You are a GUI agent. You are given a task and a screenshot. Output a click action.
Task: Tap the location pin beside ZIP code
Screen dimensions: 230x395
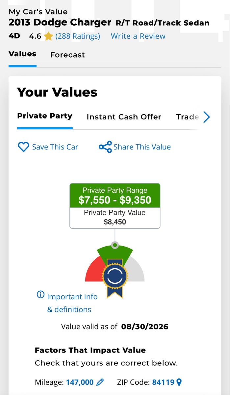pyautogui.click(x=179, y=382)
